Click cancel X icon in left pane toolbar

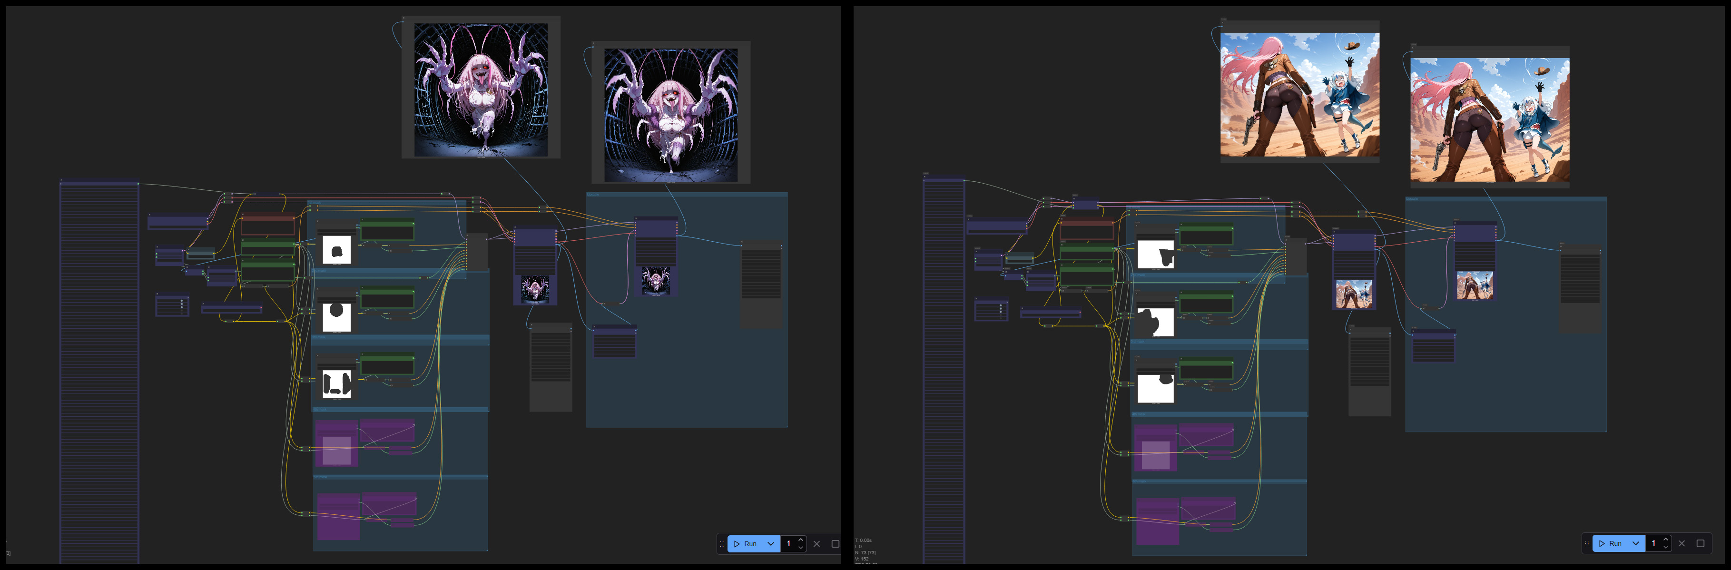816,544
